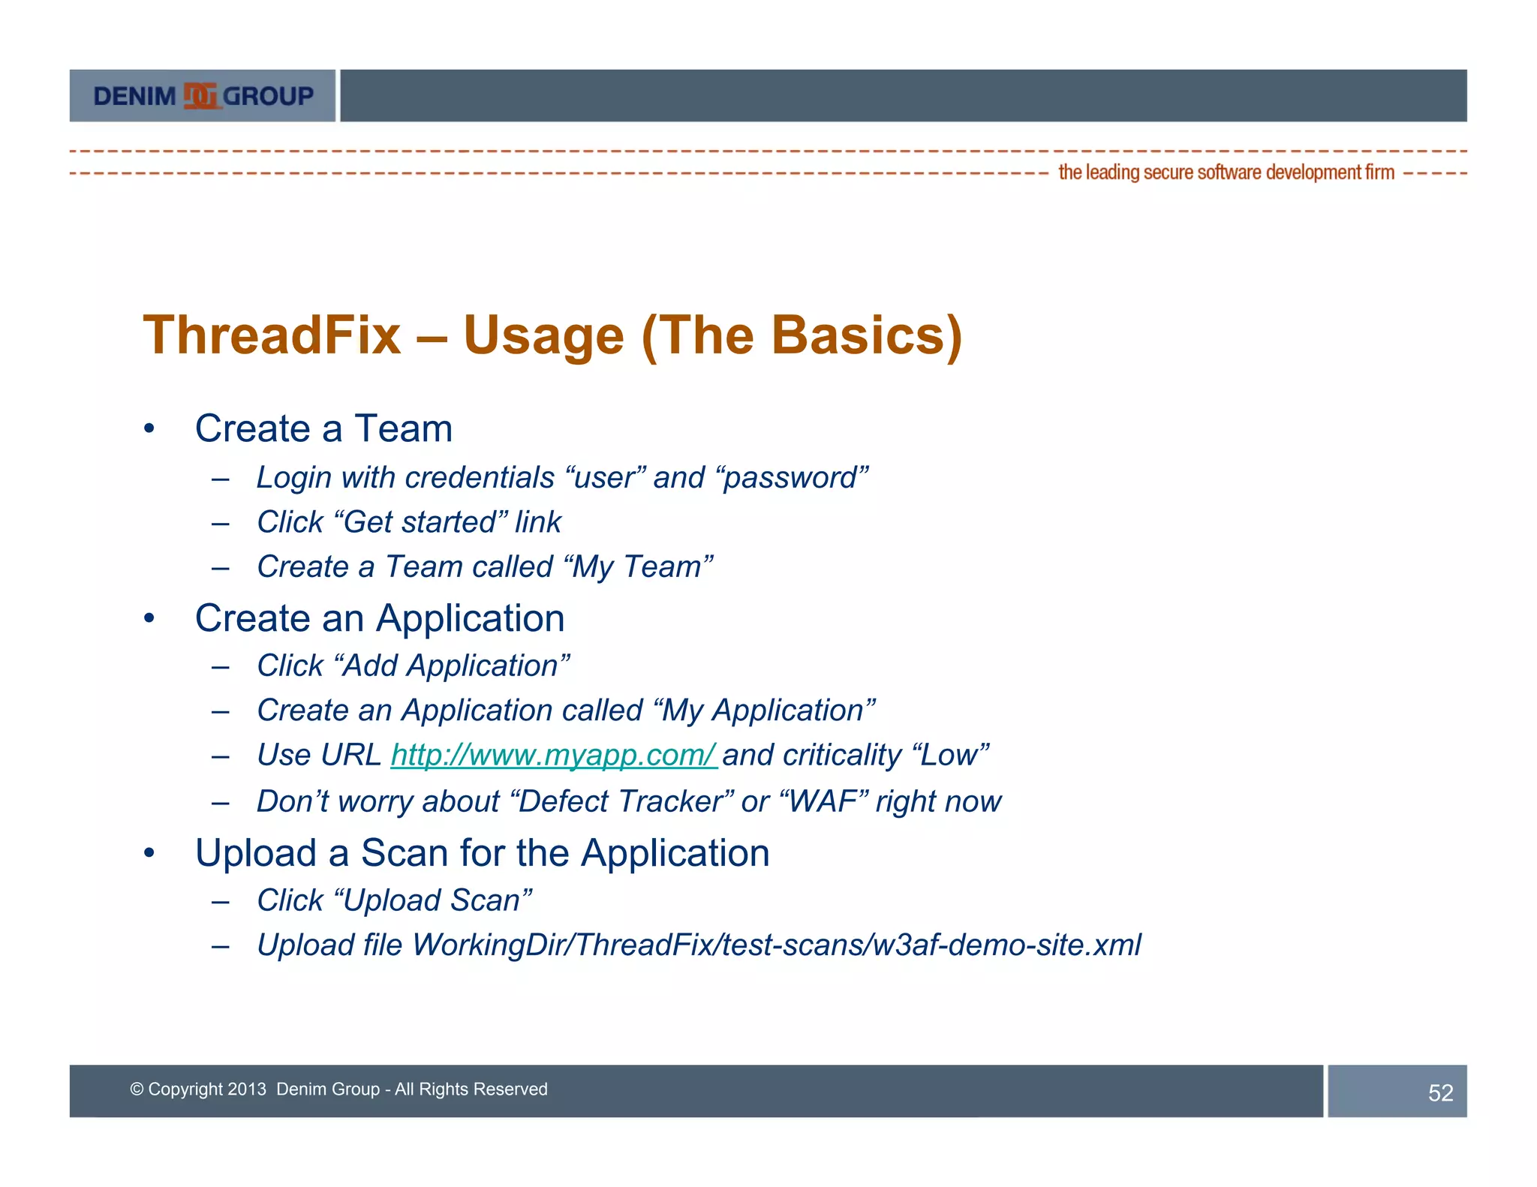Select the Upload a Scan bullet heading
The height and width of the screenshot is (1187, 1537).
pos(482,854)
